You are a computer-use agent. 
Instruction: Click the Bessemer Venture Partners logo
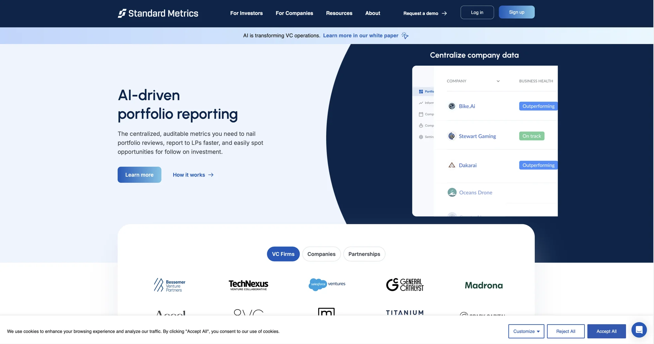[169, 285]
